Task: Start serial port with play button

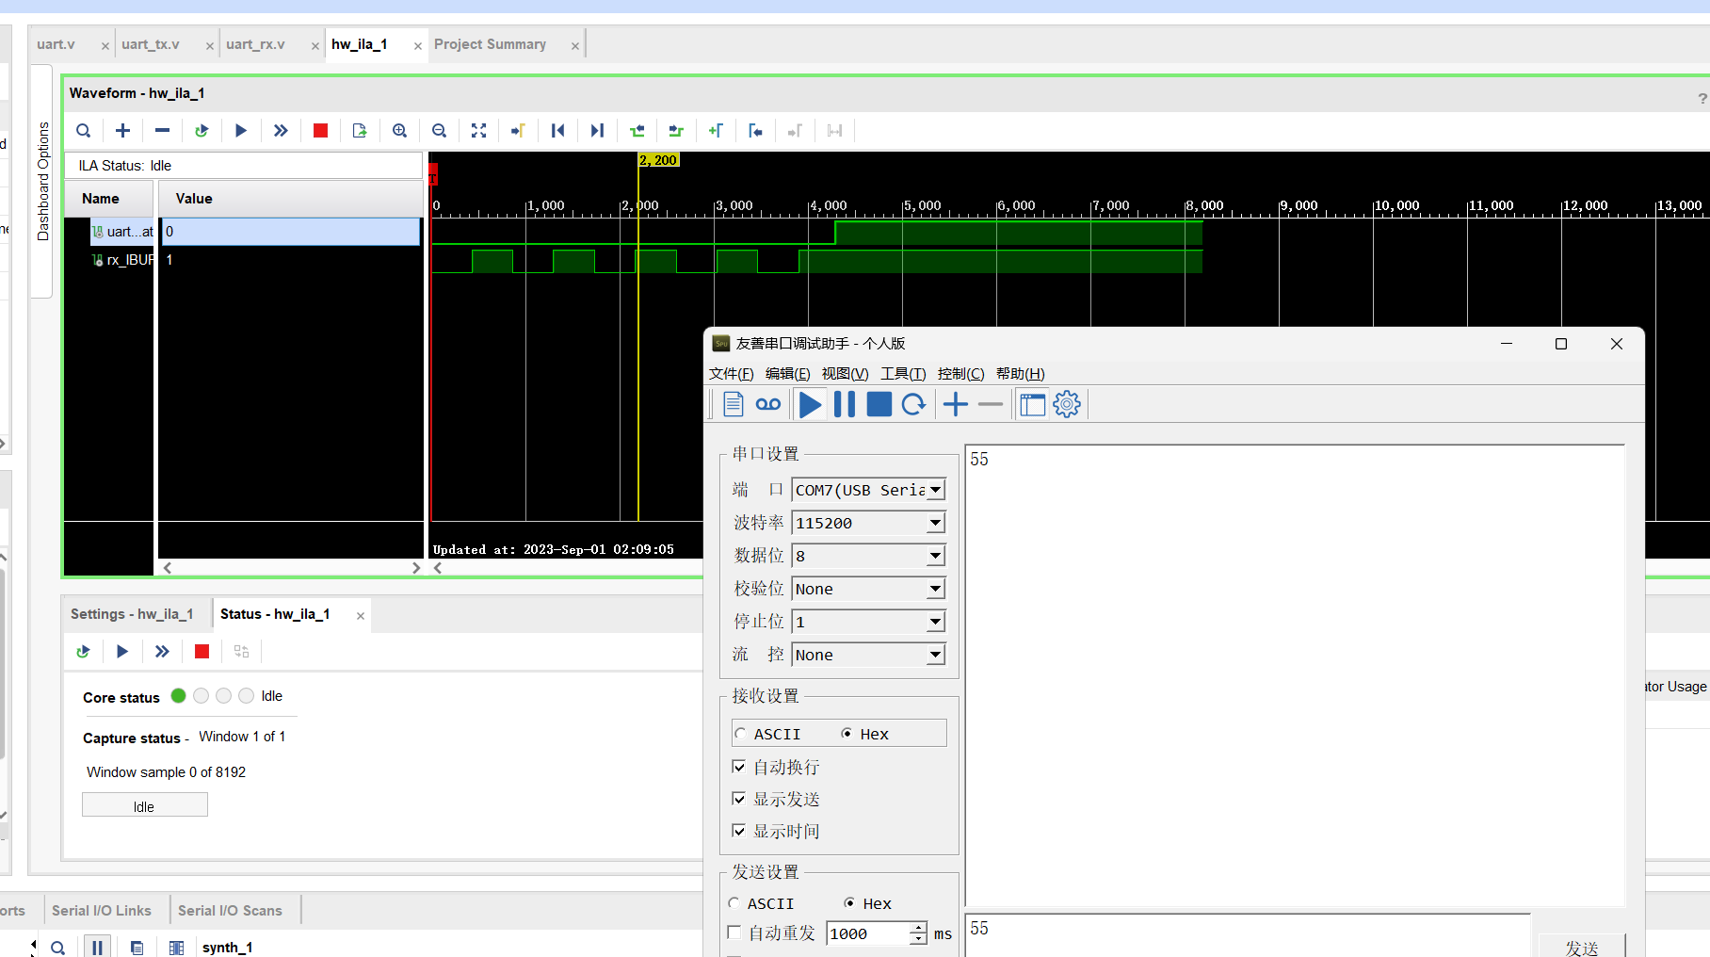Action: (x=810, y=404)
